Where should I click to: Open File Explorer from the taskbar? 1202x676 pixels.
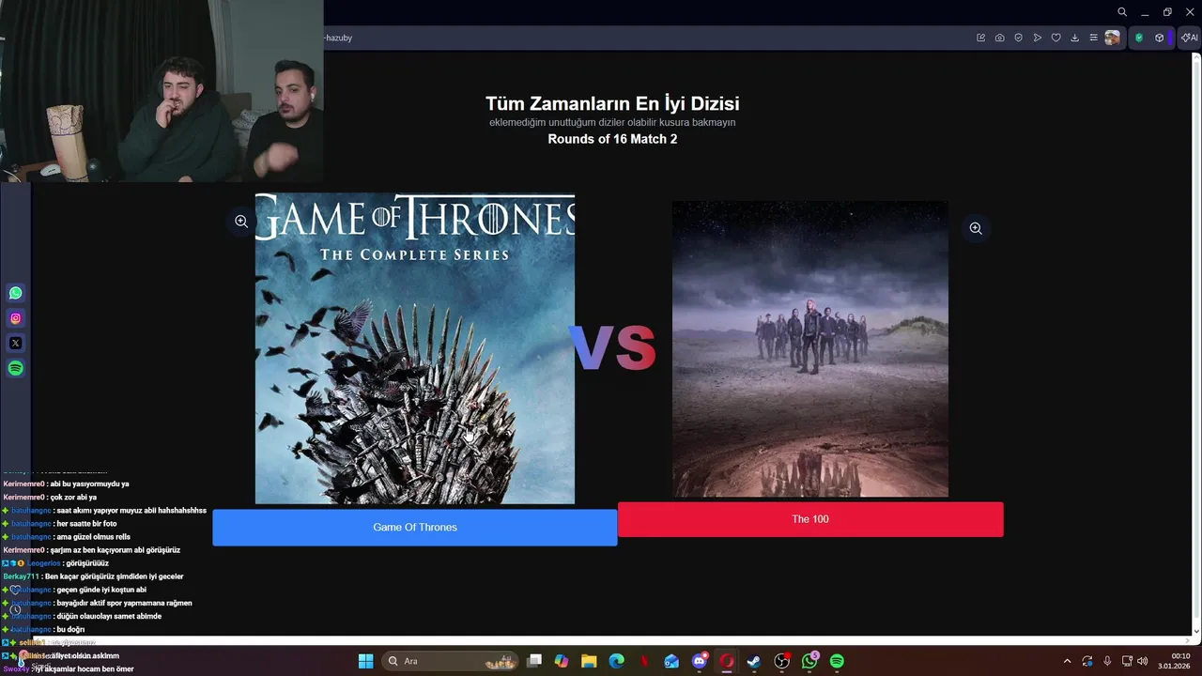click(x=589, y=661)
